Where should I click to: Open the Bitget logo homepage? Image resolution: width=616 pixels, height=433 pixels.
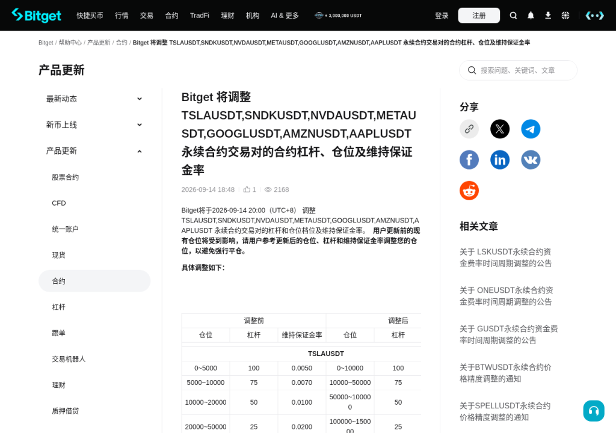pyautogui.click(x=37, y=15)
